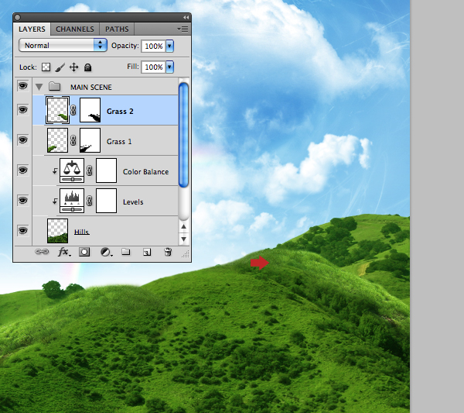This screenshot has height=413, width=464.
Task: Click the Opacity value field
Action: [154, 46]
